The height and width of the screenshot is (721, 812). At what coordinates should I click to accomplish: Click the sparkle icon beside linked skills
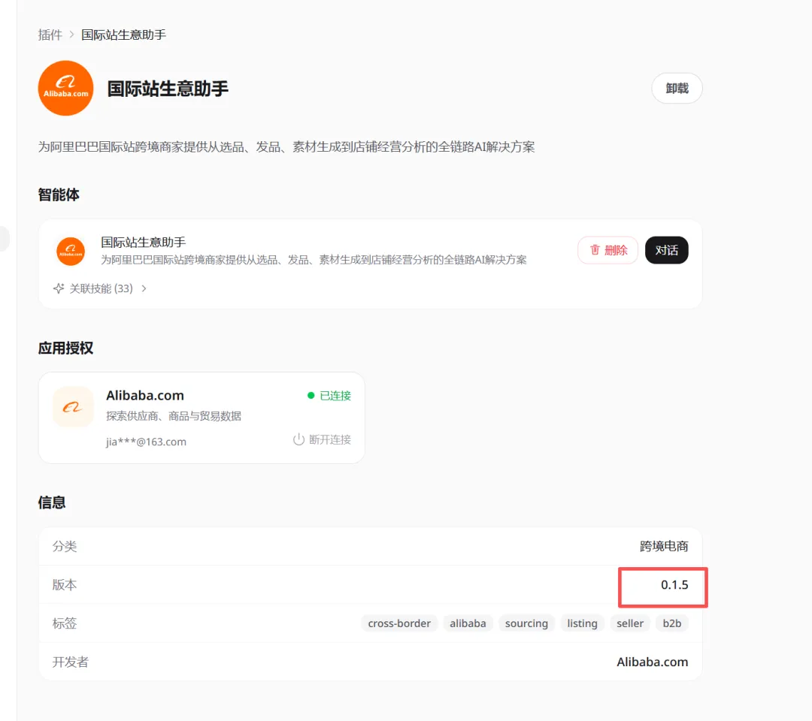[x=59, y=288]
